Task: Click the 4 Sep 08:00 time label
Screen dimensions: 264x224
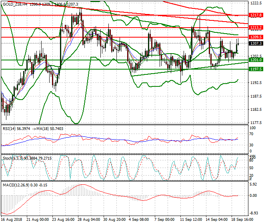Action: tap(139, 220)
